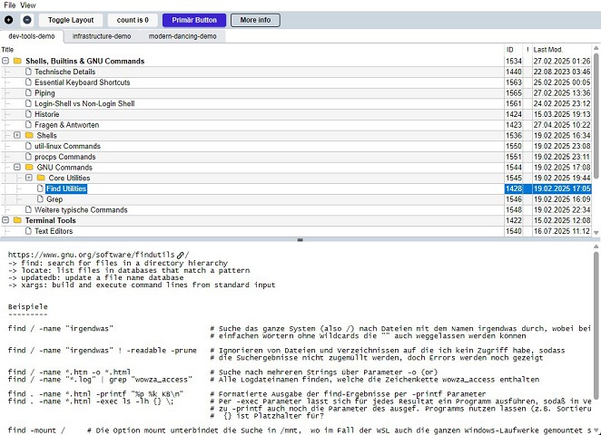601x435 pixels.
Task: Select the util-linux Commands entry
Action: click(x=67, y=146)
